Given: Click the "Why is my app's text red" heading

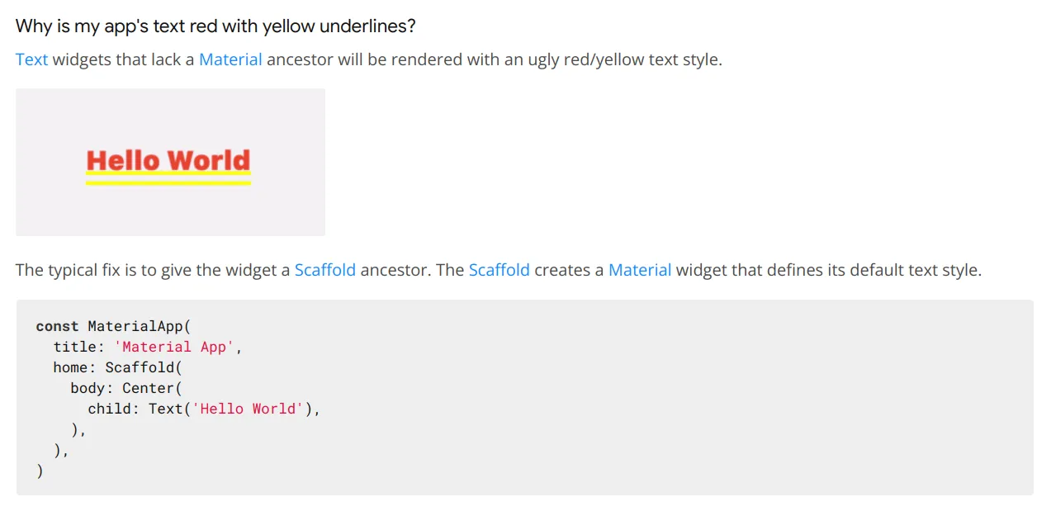Looking at the screenshot, I should coord(215,26).
